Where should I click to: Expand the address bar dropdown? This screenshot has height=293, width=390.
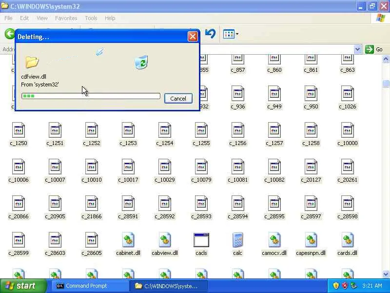click(x=357, y=49)
